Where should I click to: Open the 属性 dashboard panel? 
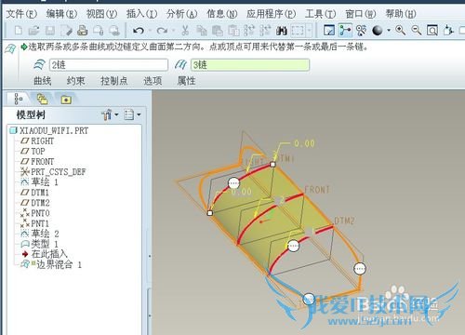click(x=186, y=81)
